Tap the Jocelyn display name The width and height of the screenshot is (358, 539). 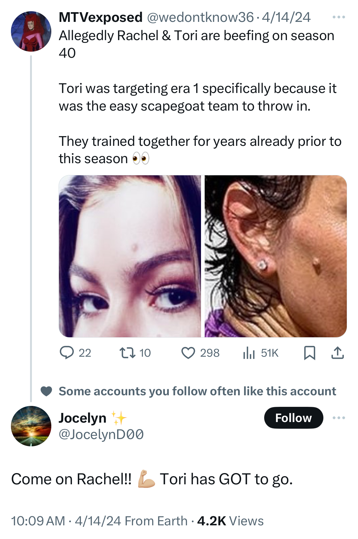[x=82, y=418]
